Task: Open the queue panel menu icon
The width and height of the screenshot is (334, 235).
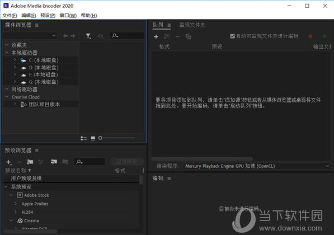Action: 169,25
